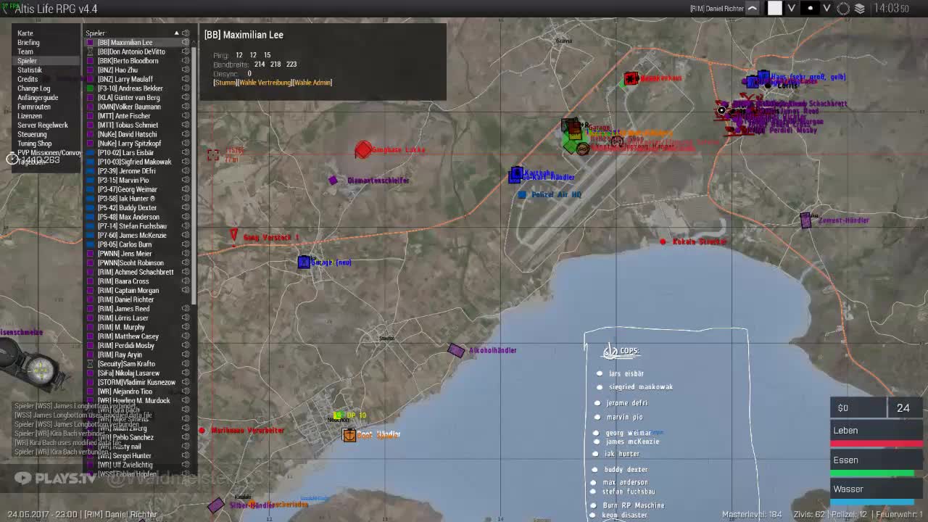Click the Stumm button

(225, 83)
